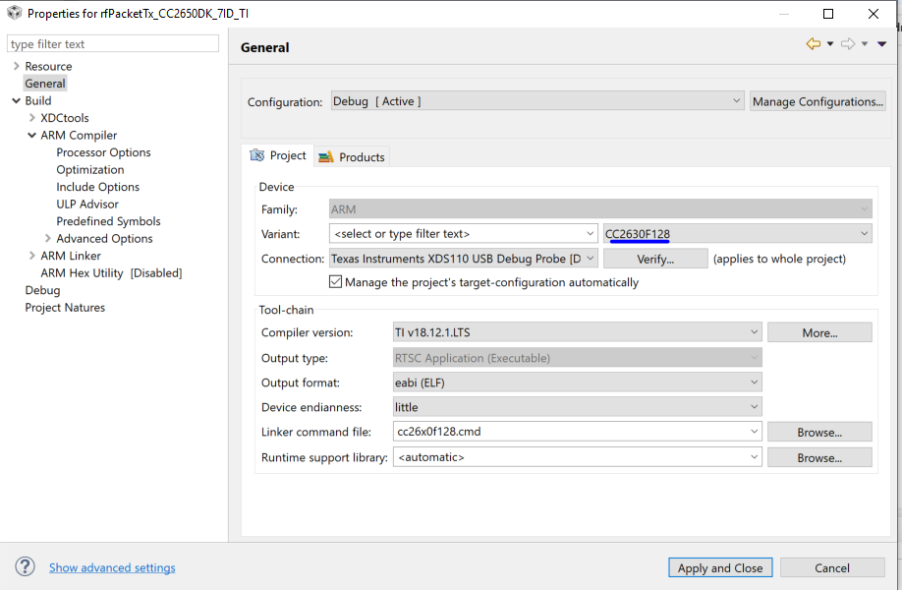Click Apply and Close button
Image resolution: width=902 pixels, height=590 pixels.
(720, 567)
